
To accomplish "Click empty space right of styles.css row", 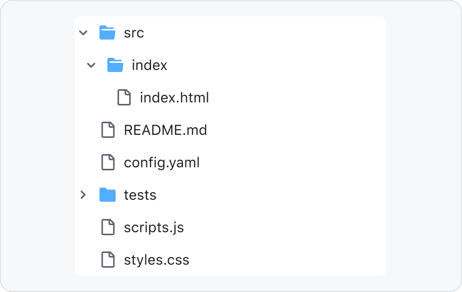I will pyautogui.click(x=294, y=260).
